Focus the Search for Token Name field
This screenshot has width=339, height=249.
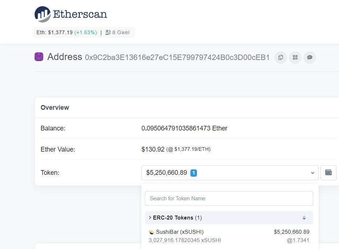[229, 198]
